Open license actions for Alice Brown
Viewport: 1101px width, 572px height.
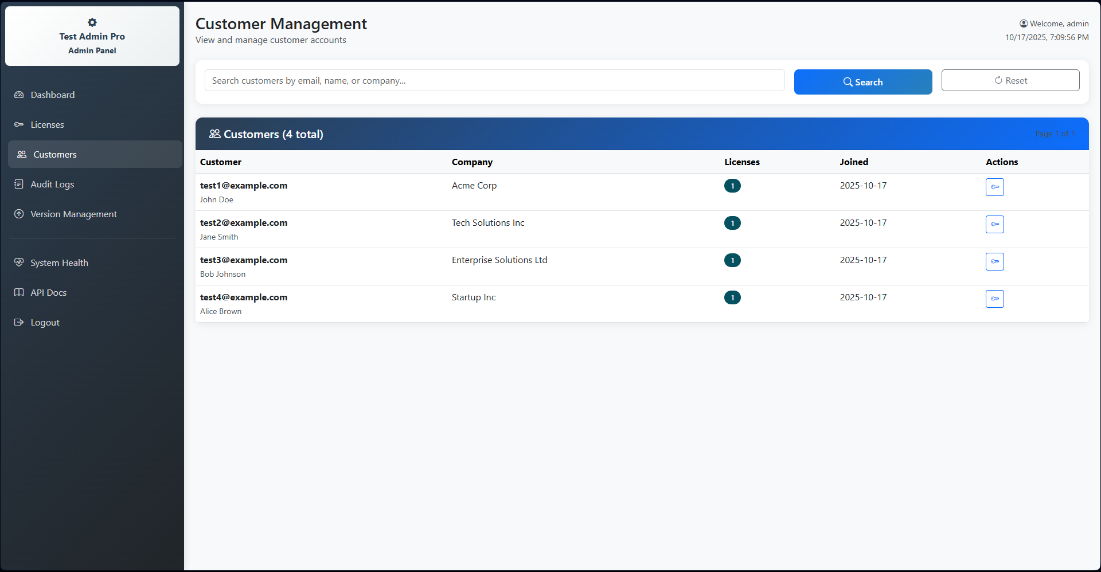994,299
